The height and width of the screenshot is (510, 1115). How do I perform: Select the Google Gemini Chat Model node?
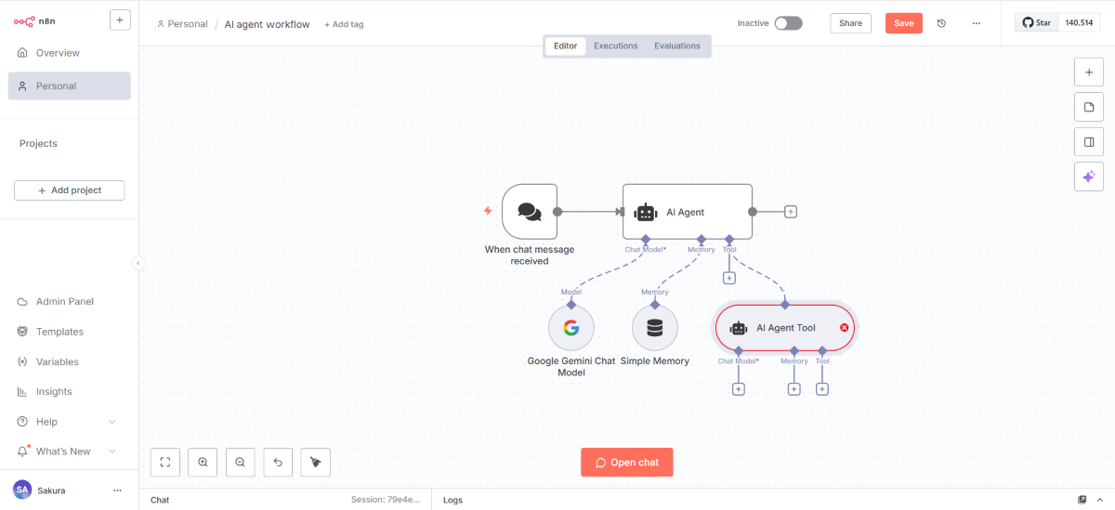[571, 328]
